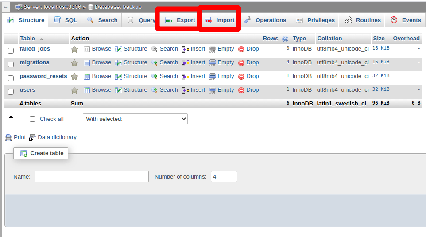Viewport: 426px width, 237px height.
Task: Click the Collation column header
Action: (x=329, y=39)
